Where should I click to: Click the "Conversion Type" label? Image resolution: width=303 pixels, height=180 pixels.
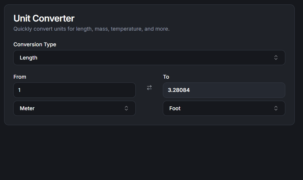[x=35, y=44]
